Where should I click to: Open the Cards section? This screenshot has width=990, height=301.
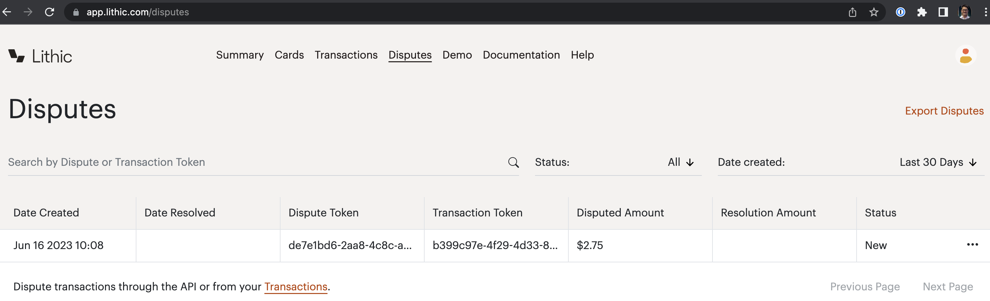[x=289, y=55]
